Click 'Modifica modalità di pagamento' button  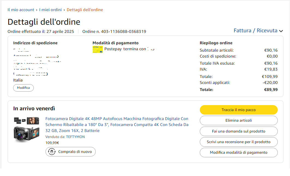click(x=238, y=153)
